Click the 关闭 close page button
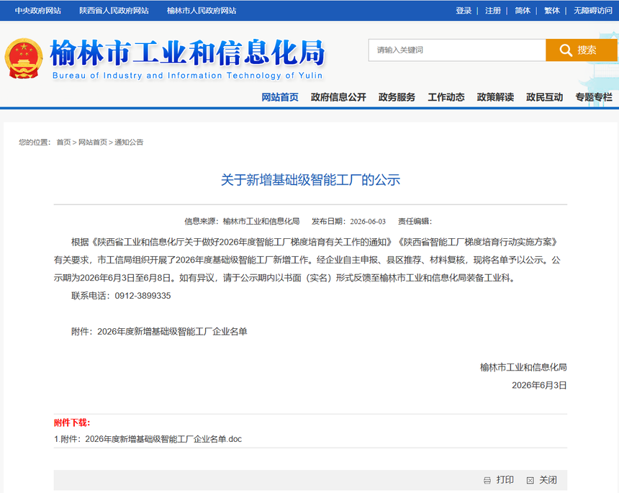The width and height of the screenshot is (619, 493). [x=542, y=480]
